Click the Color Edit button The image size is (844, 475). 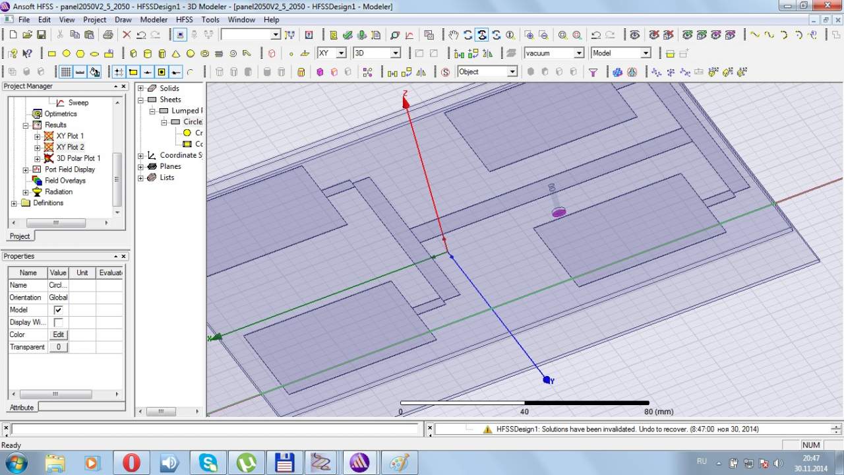point(58,334)
